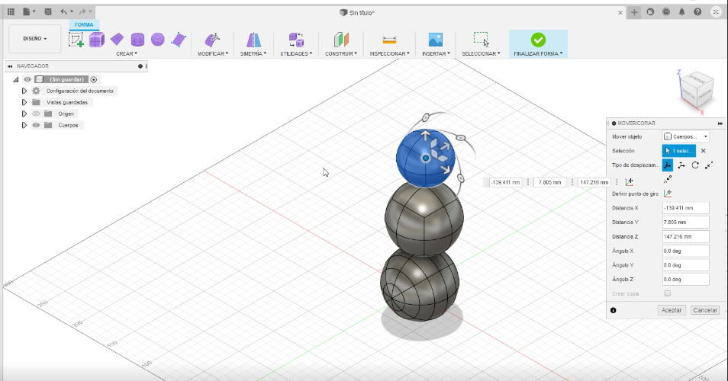Click the Definir punto de giro icon
This screenshot has width=728, height=381.
[x=668, y=194]
